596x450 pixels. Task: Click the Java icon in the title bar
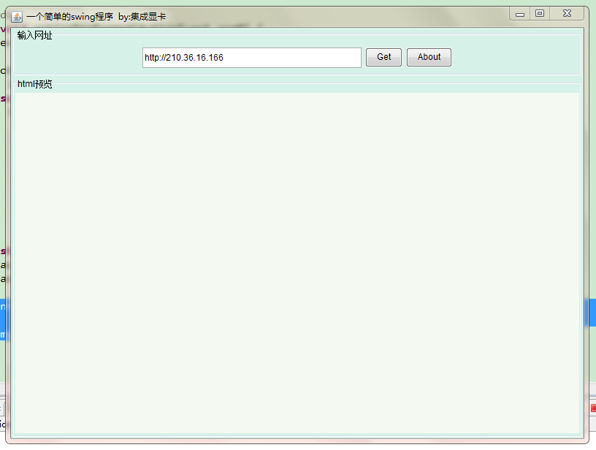17,17
